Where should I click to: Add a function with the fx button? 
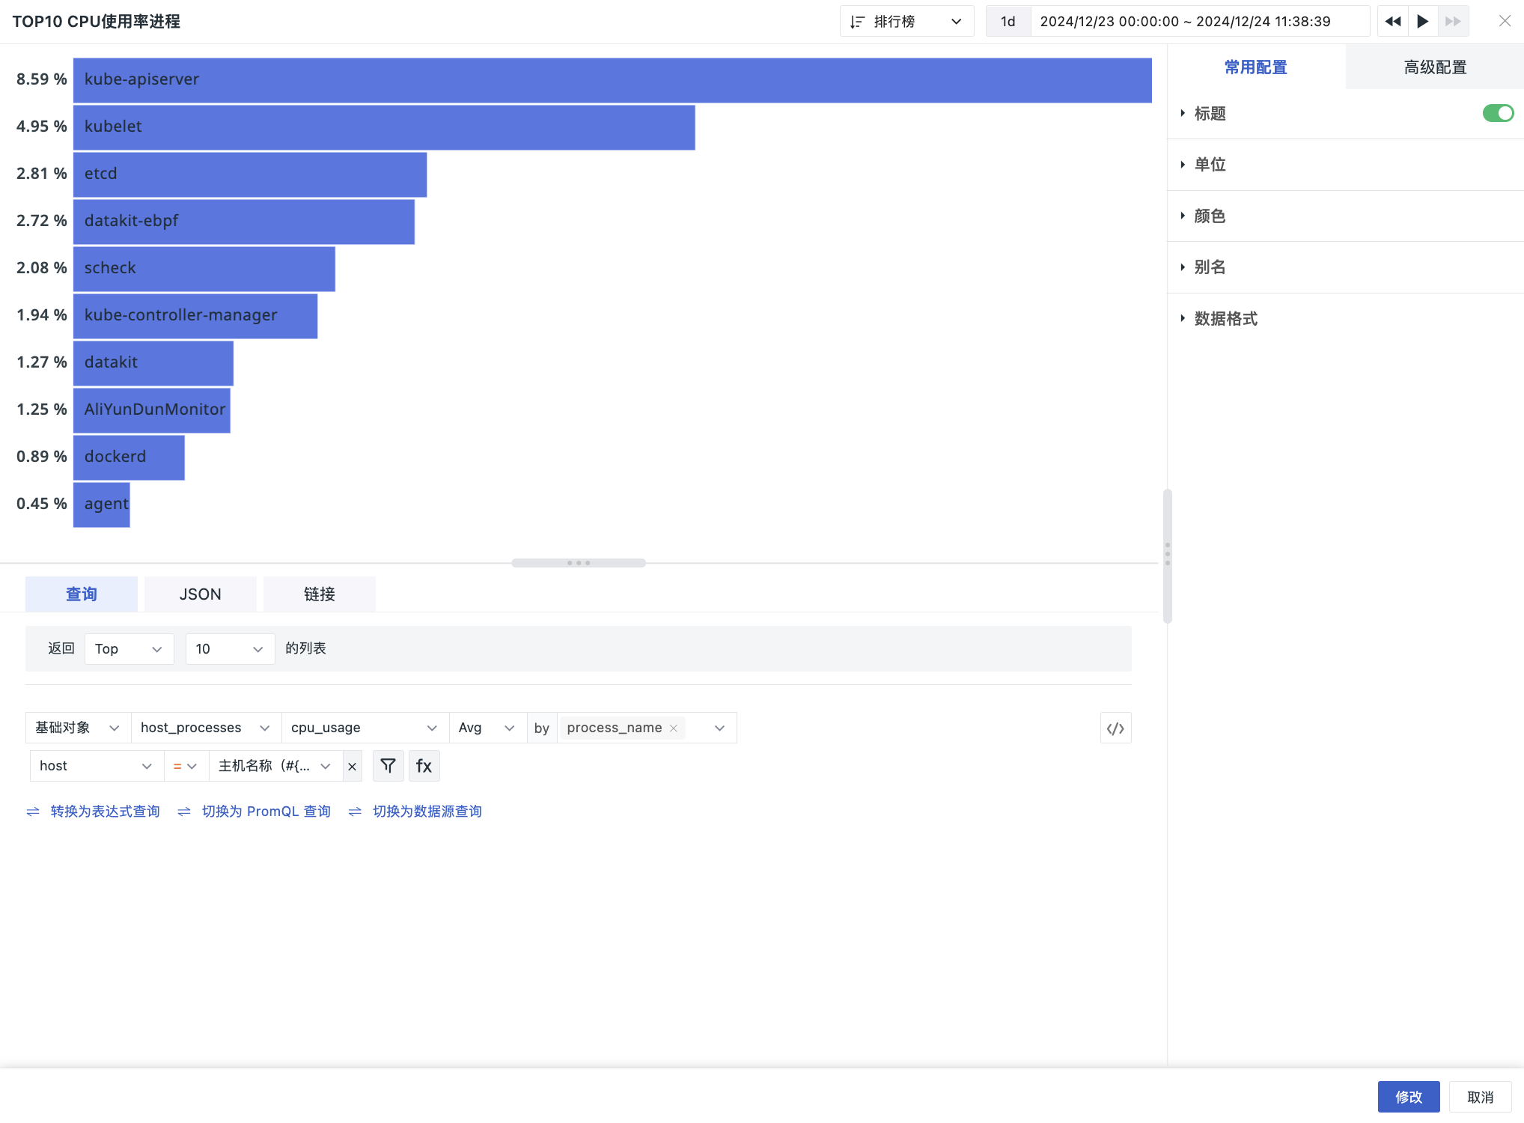pyautogui.click(x=424, y=766)
